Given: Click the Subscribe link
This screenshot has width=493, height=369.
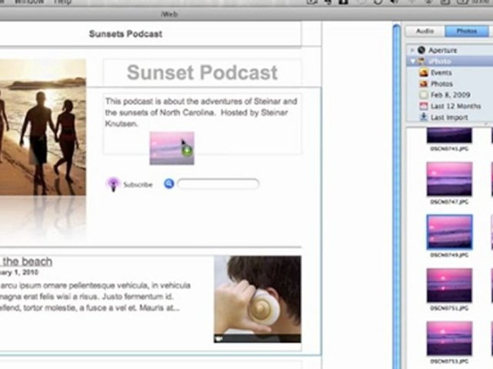Looking at the screenshot, I should (138, 184).
